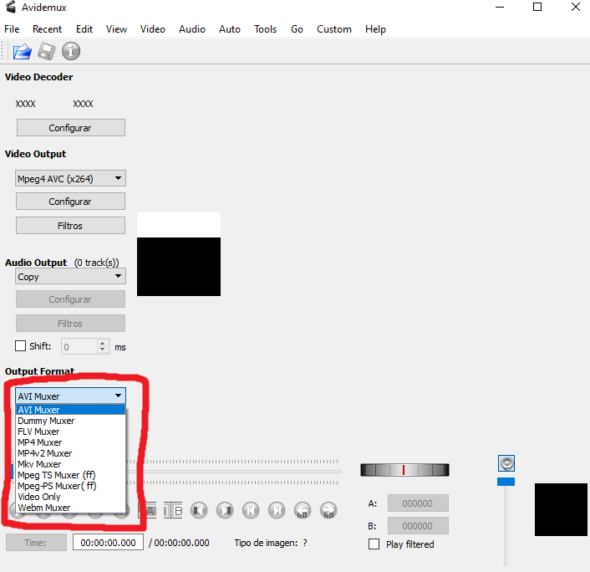Jump to the last frame
Screen dimensions: 590x572
[x=277, y=511]
